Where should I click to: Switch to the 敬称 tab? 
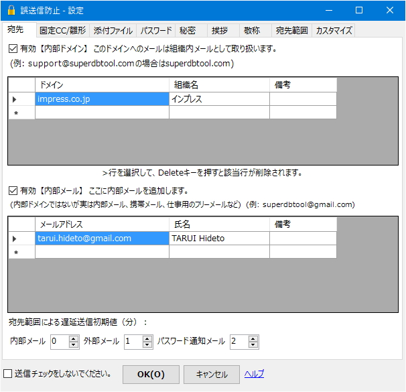(x=255, y=31)
